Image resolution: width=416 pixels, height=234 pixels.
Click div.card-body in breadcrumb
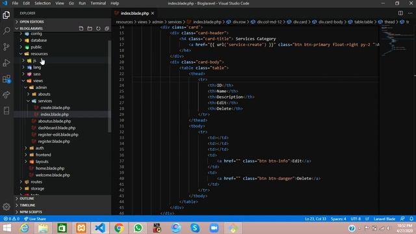[x=330, y=22]
